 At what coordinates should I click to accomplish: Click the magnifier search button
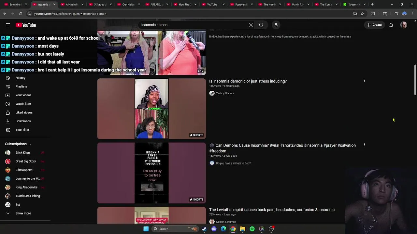point(261,25)
